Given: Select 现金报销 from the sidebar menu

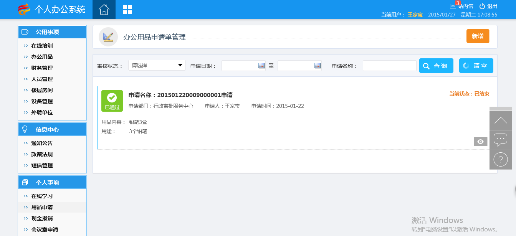Looking at the screenshot, I should [42, 218].
